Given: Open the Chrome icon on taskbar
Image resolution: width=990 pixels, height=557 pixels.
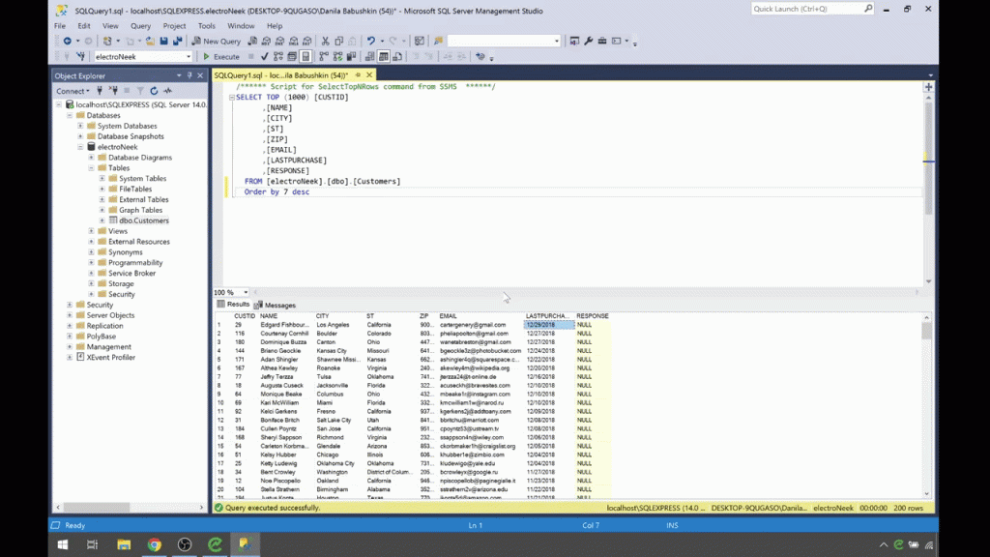Looking at the screenshot, I should pos(154,545).
